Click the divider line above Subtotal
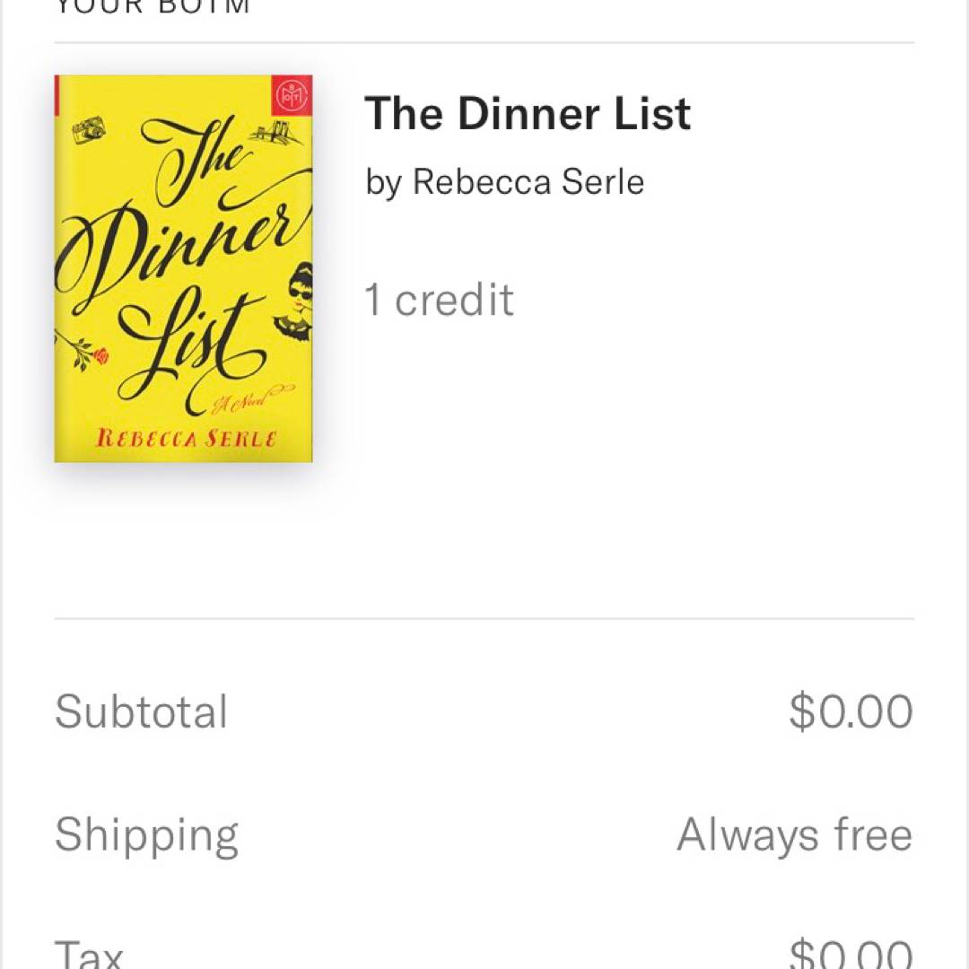Image resolution: width=969 pixels, height=969 pixels. 484,618
